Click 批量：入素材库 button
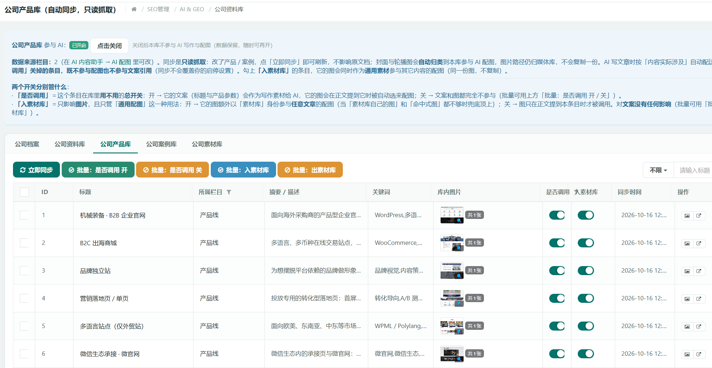The image size is (712, 368). [243, 170]
